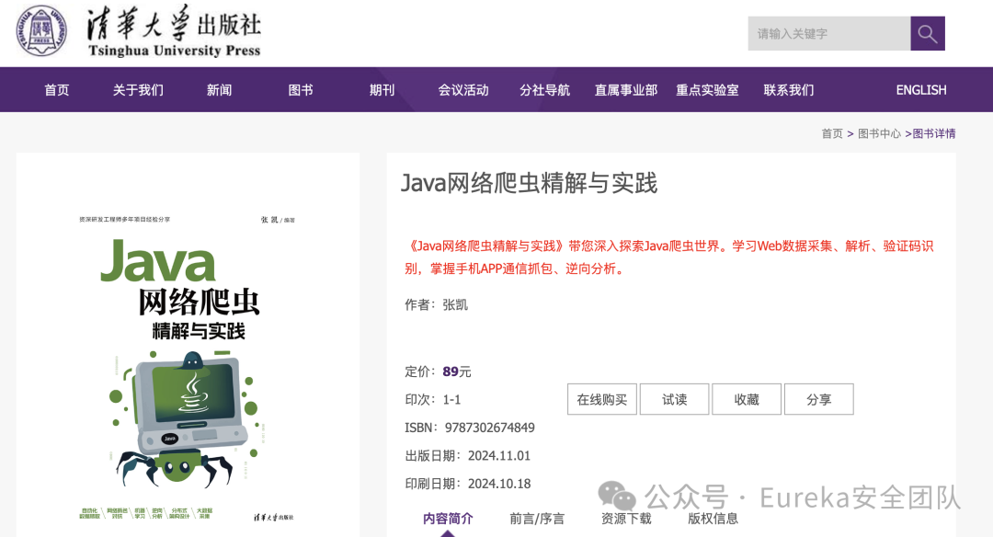Switch the site language to ENGLISH
Viewport: 993px width, 537px height.
point(920,90)
